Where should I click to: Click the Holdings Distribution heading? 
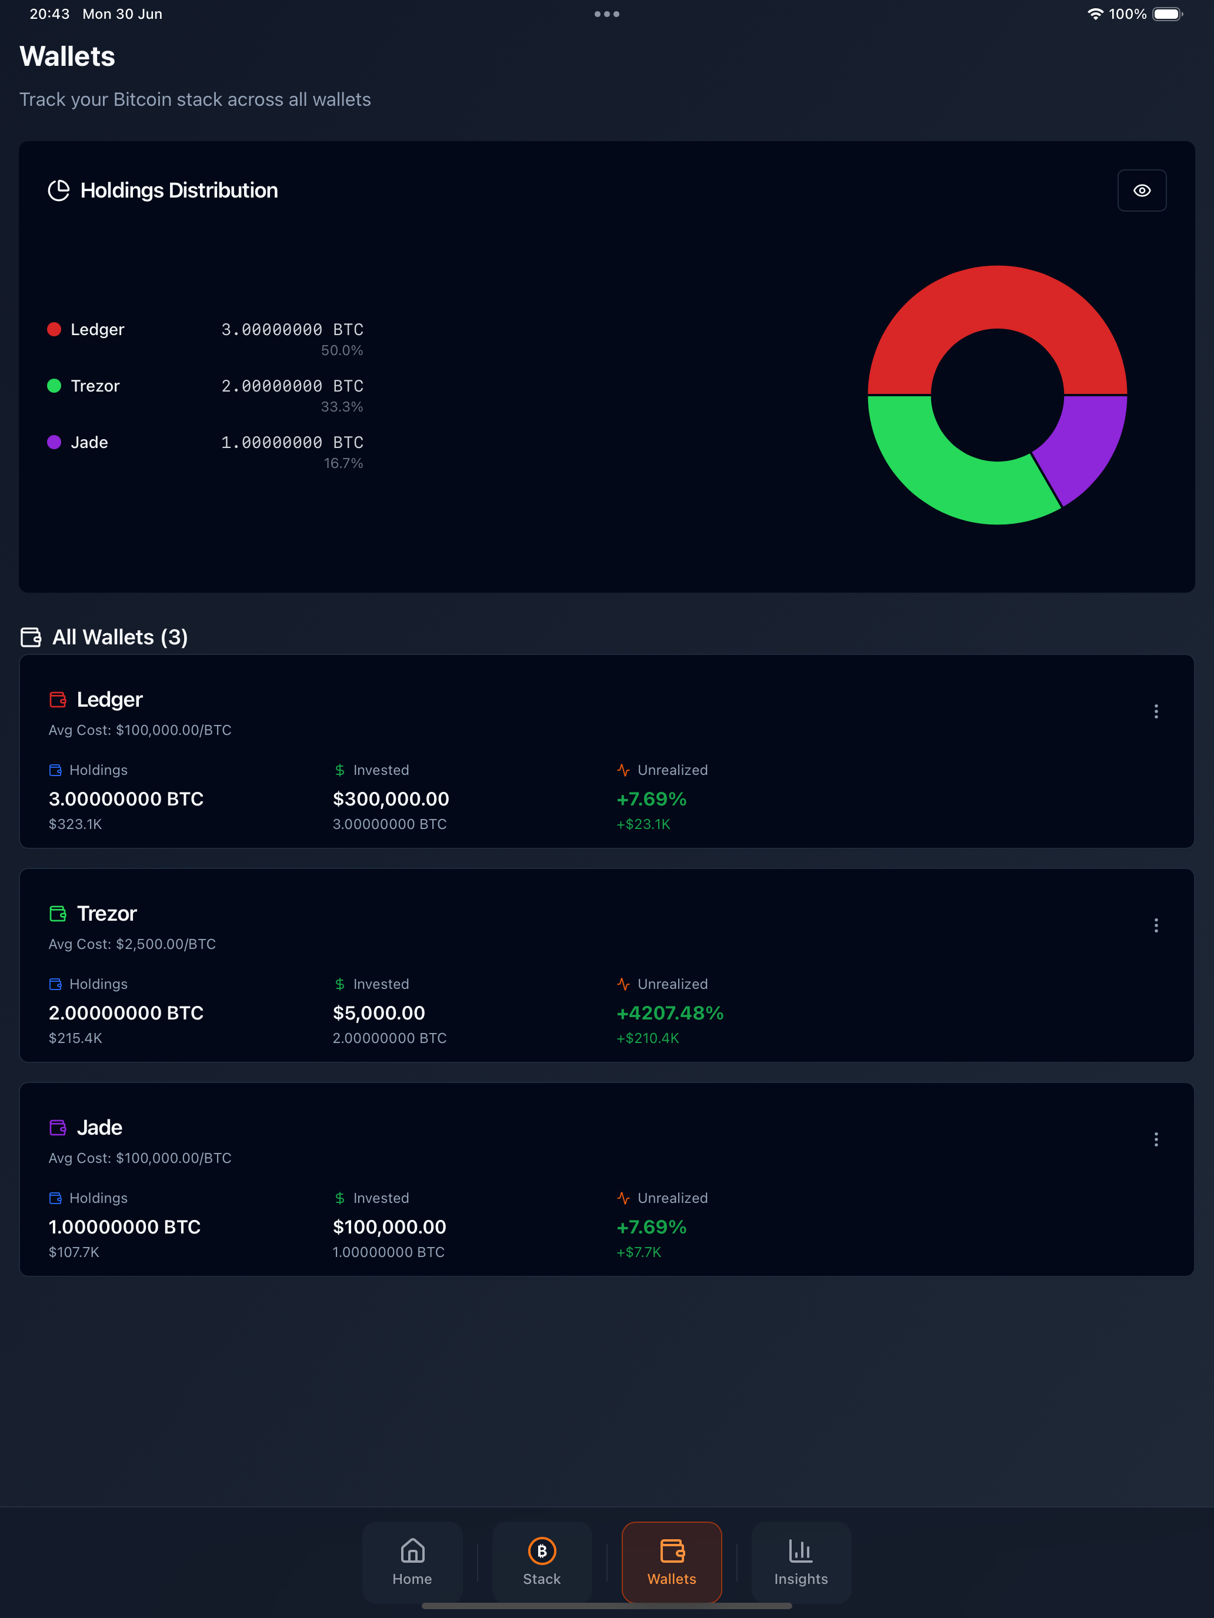179,190
